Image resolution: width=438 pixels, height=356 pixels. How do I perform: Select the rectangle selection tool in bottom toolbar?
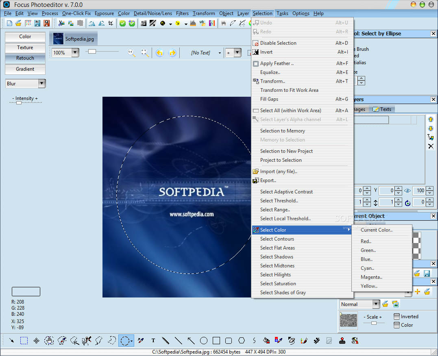click(x=24, y=341)
